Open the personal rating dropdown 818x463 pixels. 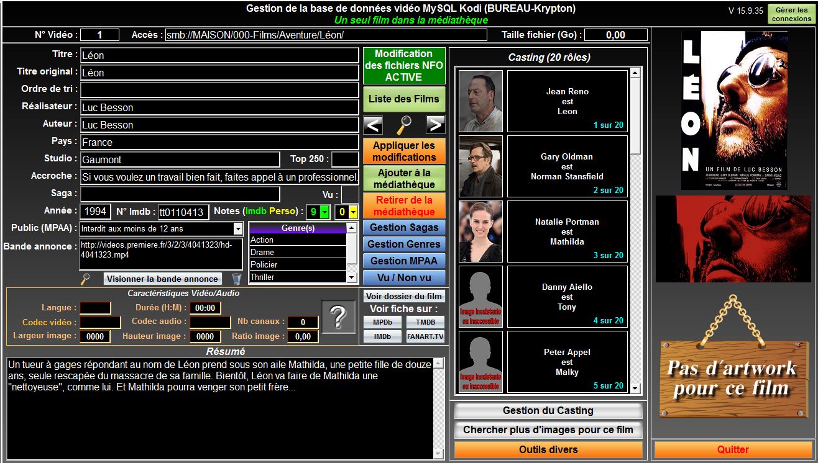(353, 212)
